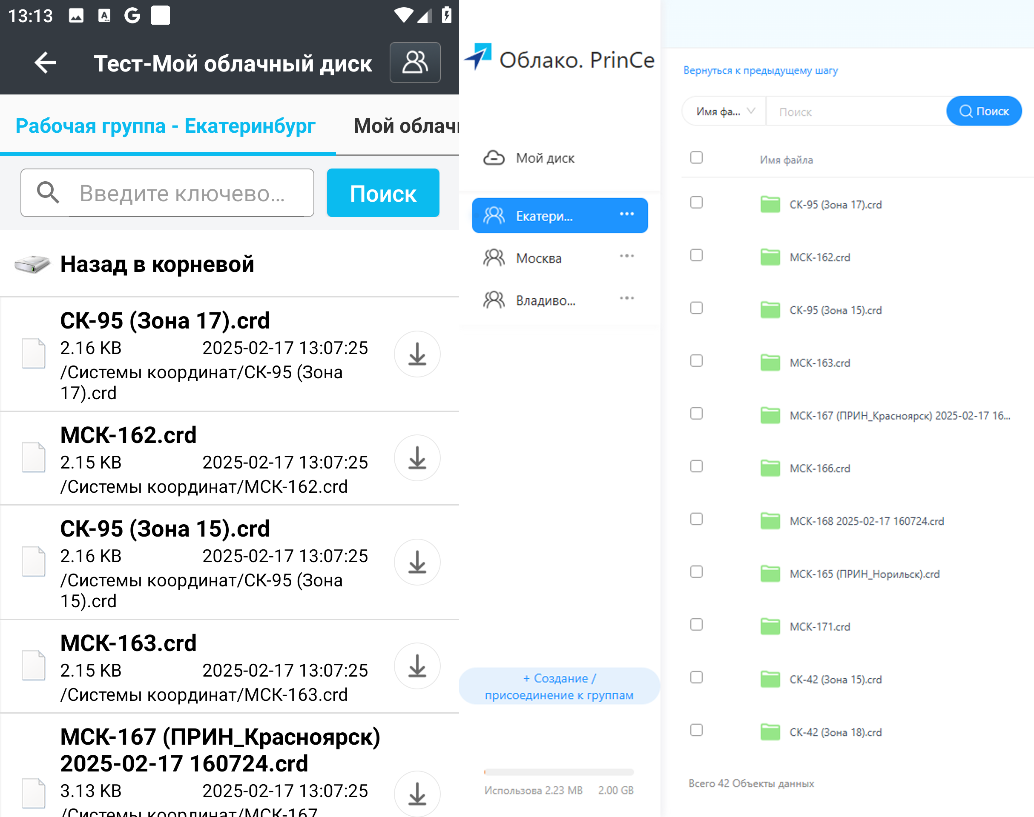Open the Имя фа... search filter dropdown
The width and height of the screenshot is (1034, 817).
click(x=725, y=111)
